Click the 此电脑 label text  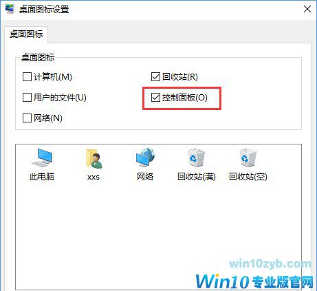pyautogui.click(x=42, y=177)
